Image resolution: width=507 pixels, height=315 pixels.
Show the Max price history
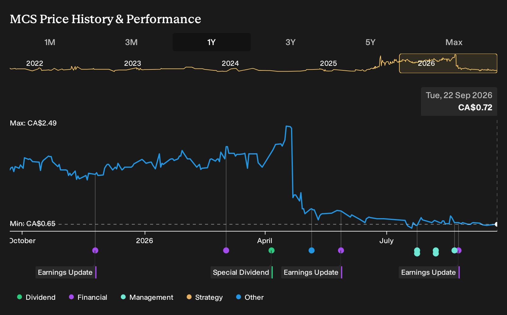(x=454, y=42)
